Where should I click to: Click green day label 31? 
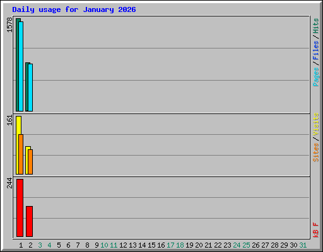[x=303, y=245]
